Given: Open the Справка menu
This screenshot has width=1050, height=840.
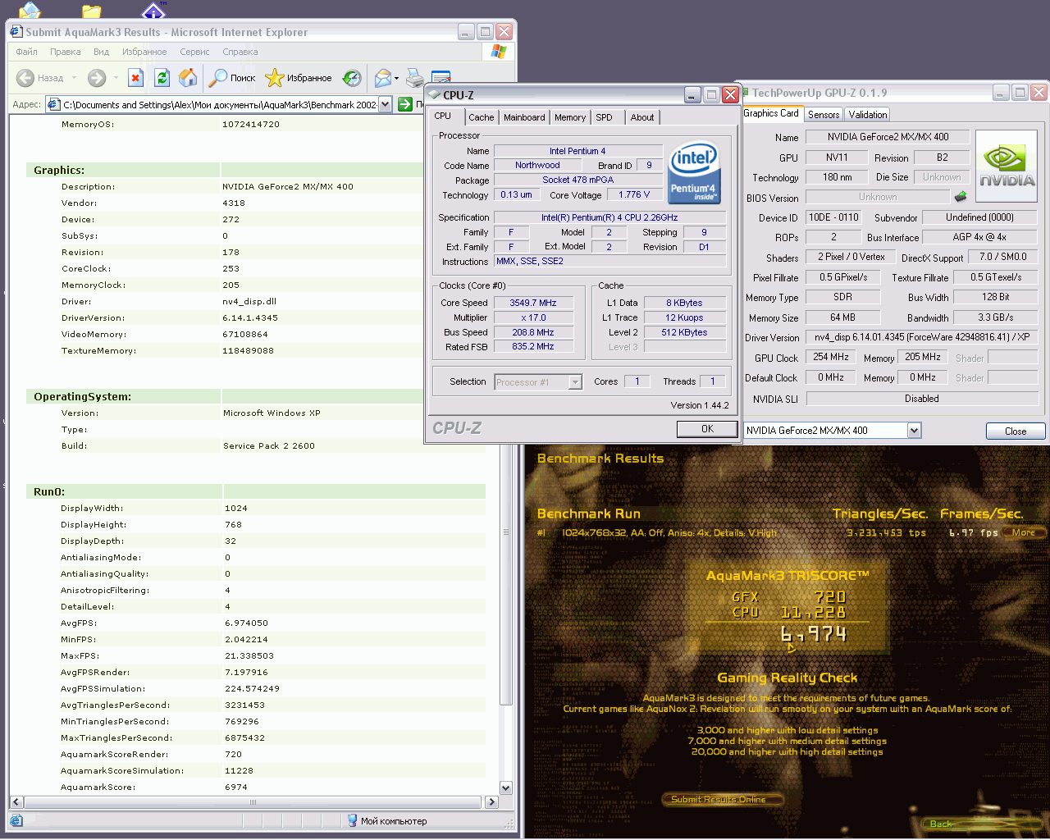Looking at the screenshot, I should [240, 52].
